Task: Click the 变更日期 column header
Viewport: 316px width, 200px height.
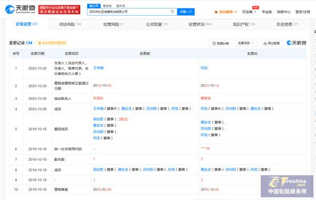Action: click(37, 54)
